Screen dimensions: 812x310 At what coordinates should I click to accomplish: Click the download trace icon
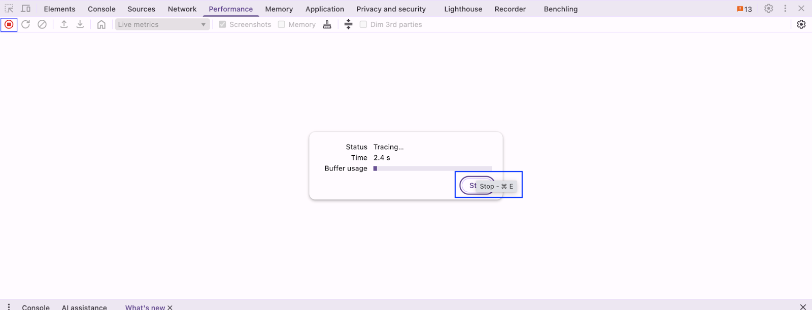80,24
